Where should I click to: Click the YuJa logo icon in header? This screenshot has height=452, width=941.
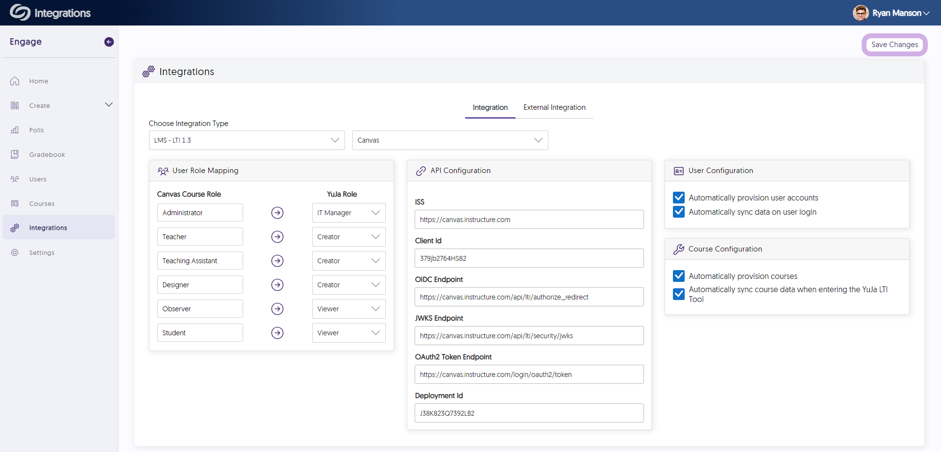20,12
